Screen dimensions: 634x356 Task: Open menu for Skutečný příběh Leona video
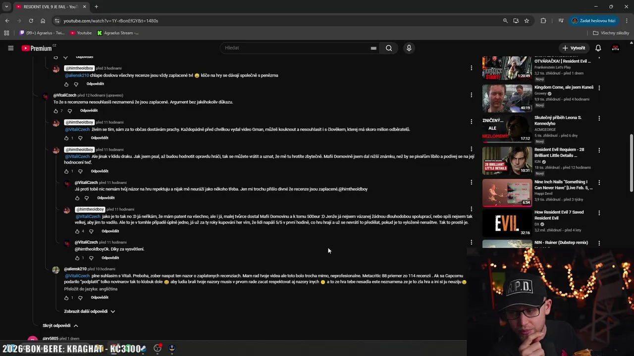coord(599,119)
